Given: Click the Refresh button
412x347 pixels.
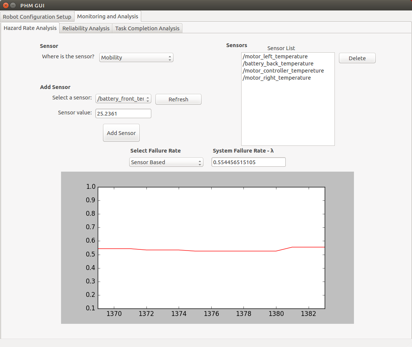Looking at the screenshot, I should (178, 99).
